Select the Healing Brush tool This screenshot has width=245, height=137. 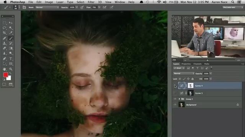click(4, 38)
